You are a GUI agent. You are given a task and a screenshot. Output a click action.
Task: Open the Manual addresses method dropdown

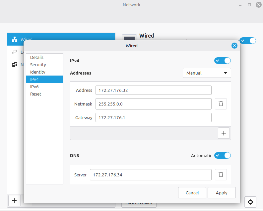(x=207, y=73)
